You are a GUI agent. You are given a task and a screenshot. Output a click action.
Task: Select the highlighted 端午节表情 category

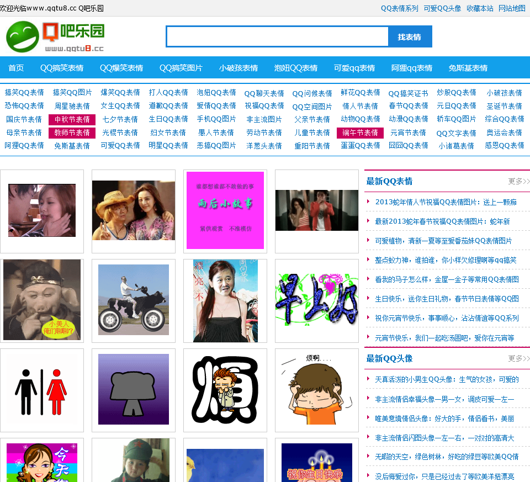pyautogui.click(x=360, y=133)
